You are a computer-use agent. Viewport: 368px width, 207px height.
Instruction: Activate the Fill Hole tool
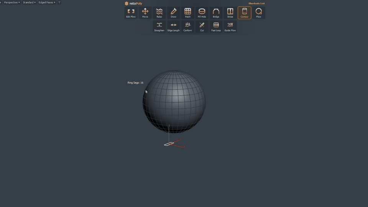202,13
